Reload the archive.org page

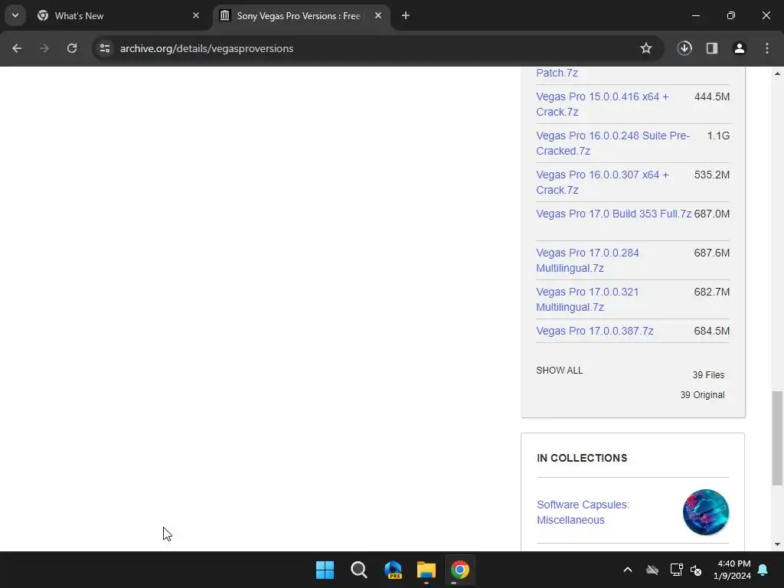(72, 48)
